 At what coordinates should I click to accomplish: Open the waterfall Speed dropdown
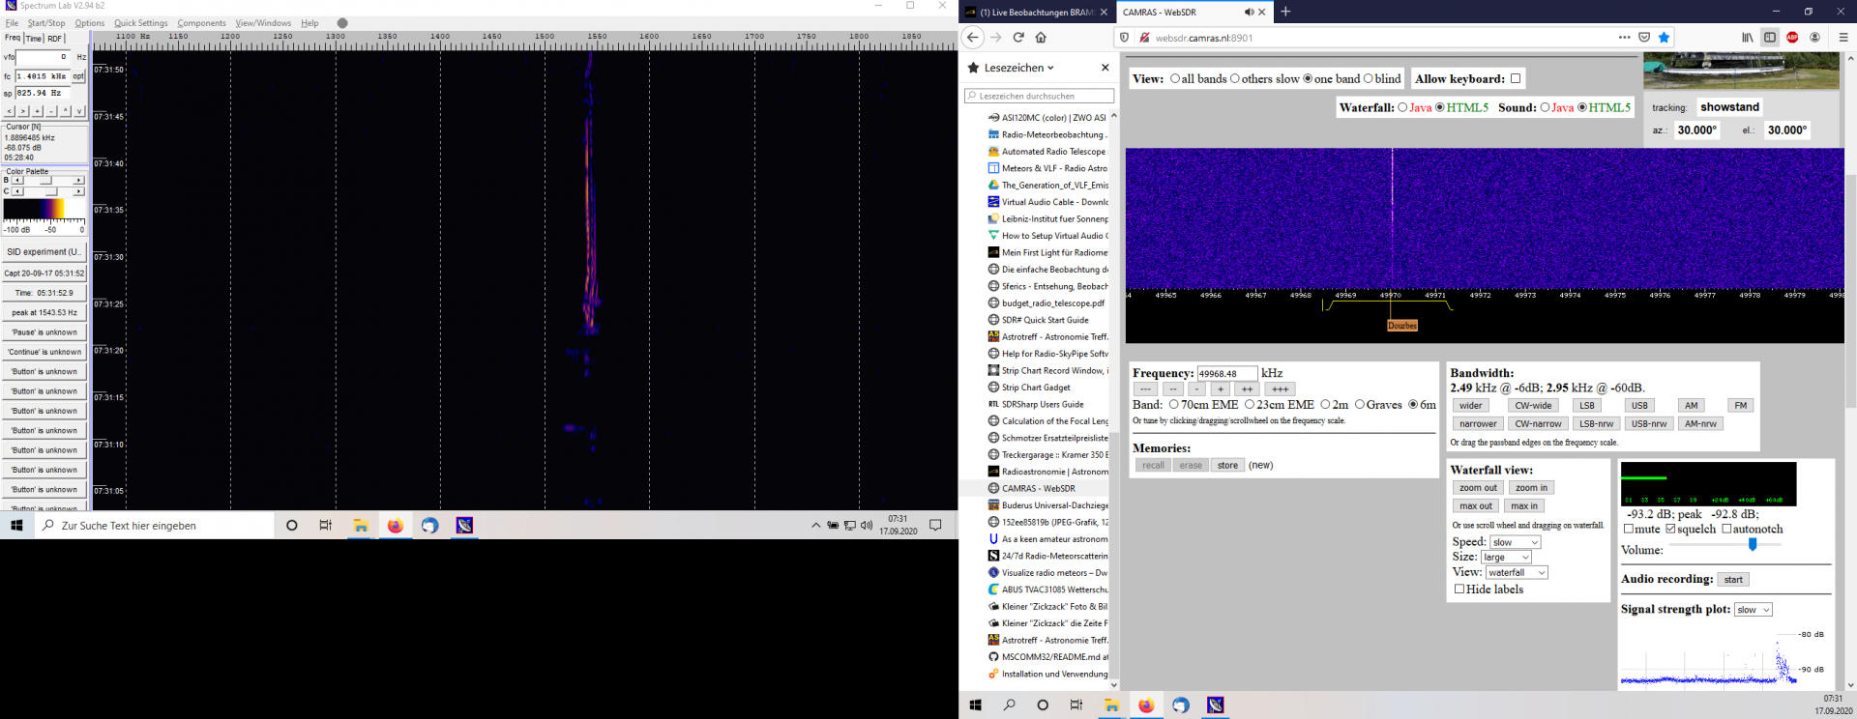pyautogui.click(x=1515, y=542)
